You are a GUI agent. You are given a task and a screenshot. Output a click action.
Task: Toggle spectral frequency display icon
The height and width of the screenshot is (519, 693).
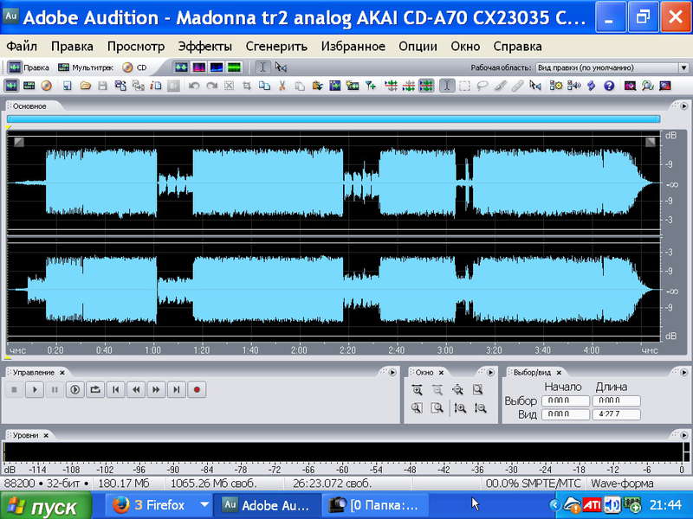click(198, 67)
